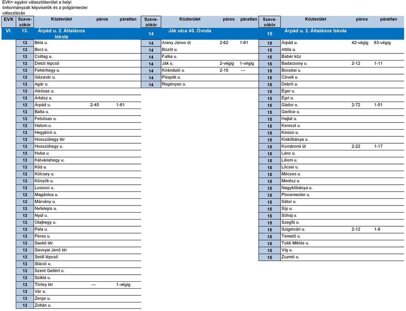Click the 'Kölcsey u.' cell
The image size is (406, 311).
[44, 174]
